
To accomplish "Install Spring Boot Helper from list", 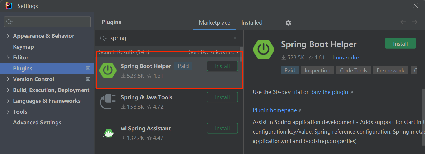I will (222, 66).
